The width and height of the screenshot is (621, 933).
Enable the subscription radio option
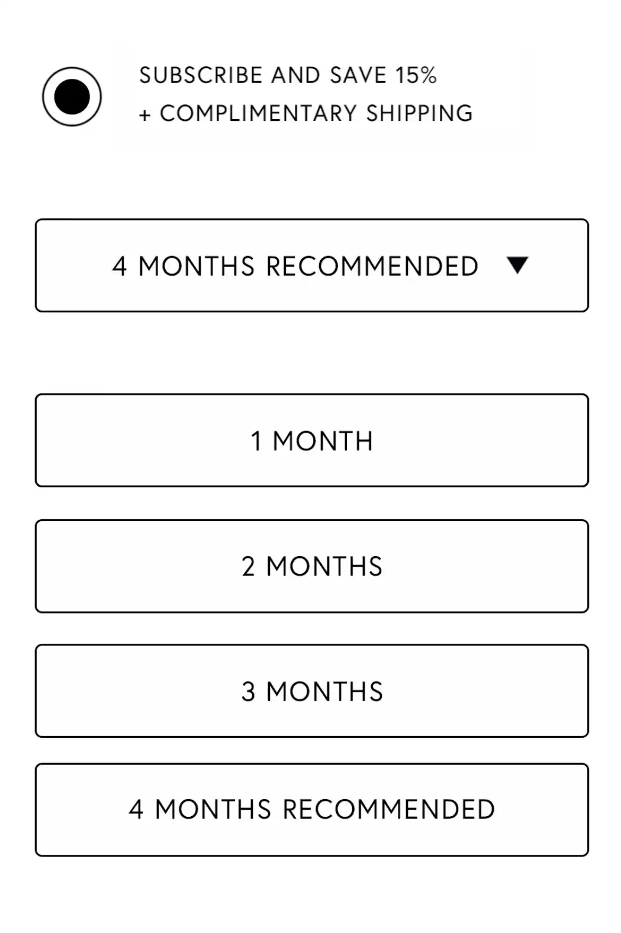(72, 97)
